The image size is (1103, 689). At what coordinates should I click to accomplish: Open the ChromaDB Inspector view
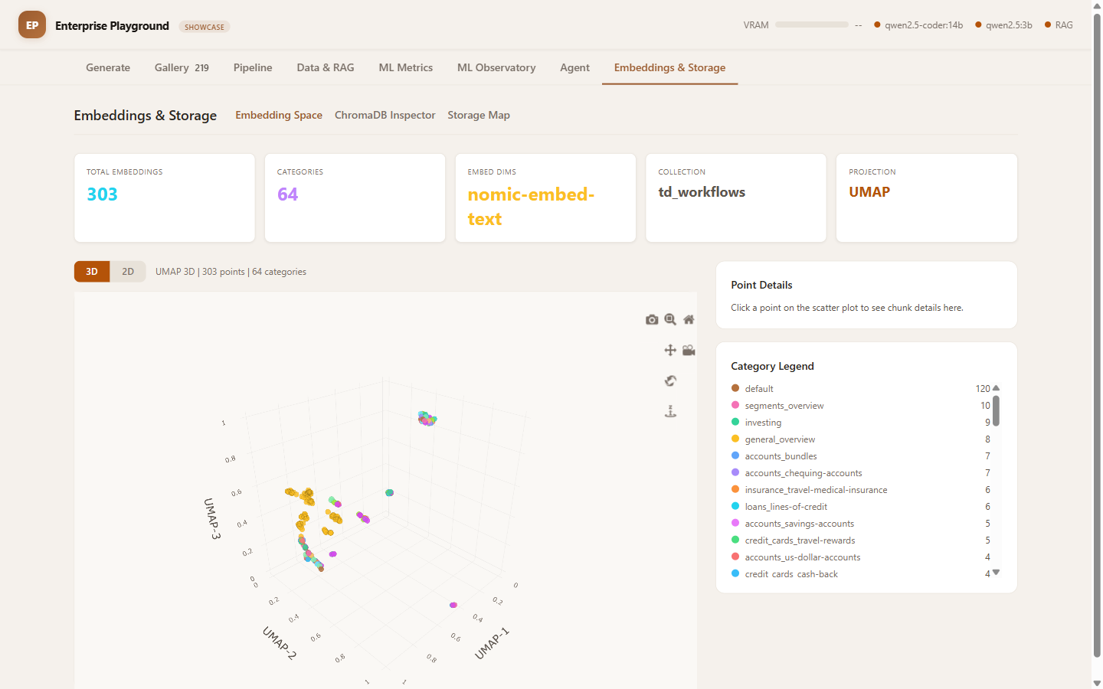tap(385, 115)
